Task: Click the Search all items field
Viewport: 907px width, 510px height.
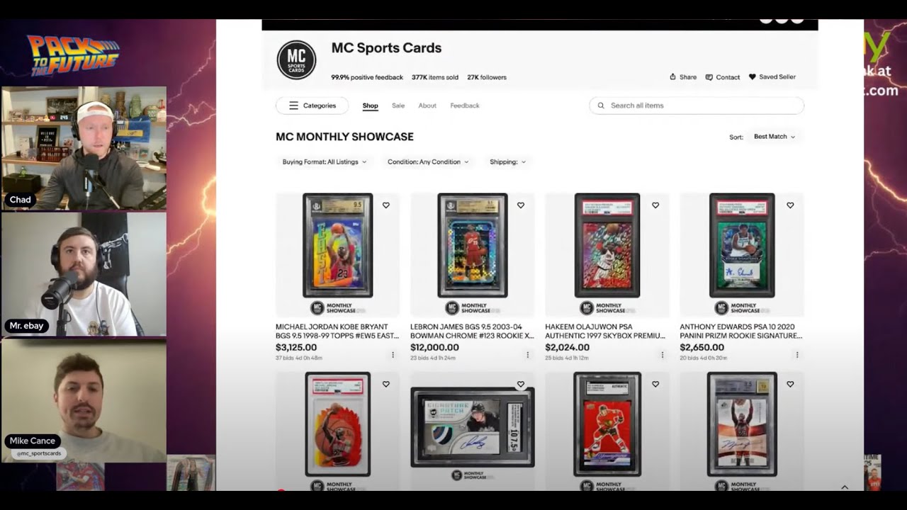Action: (697, 106)
